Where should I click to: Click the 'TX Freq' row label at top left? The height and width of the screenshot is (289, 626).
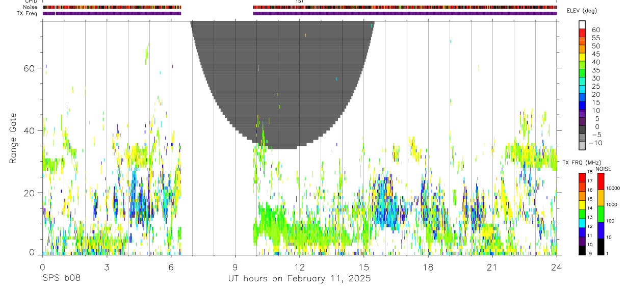28,13
